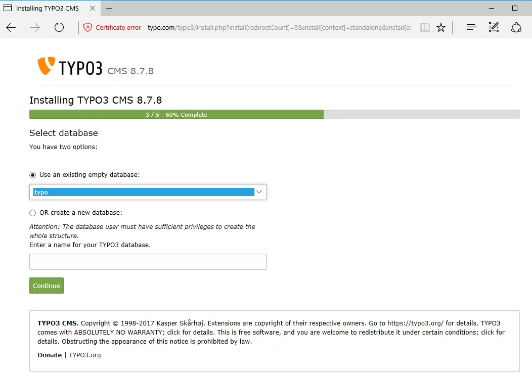Image resolution: width=532 pixels, height=377 pixels.
Task: Click 'Installing TYPO3 CMS 8.7.8' heading
Action: (96, 101)
